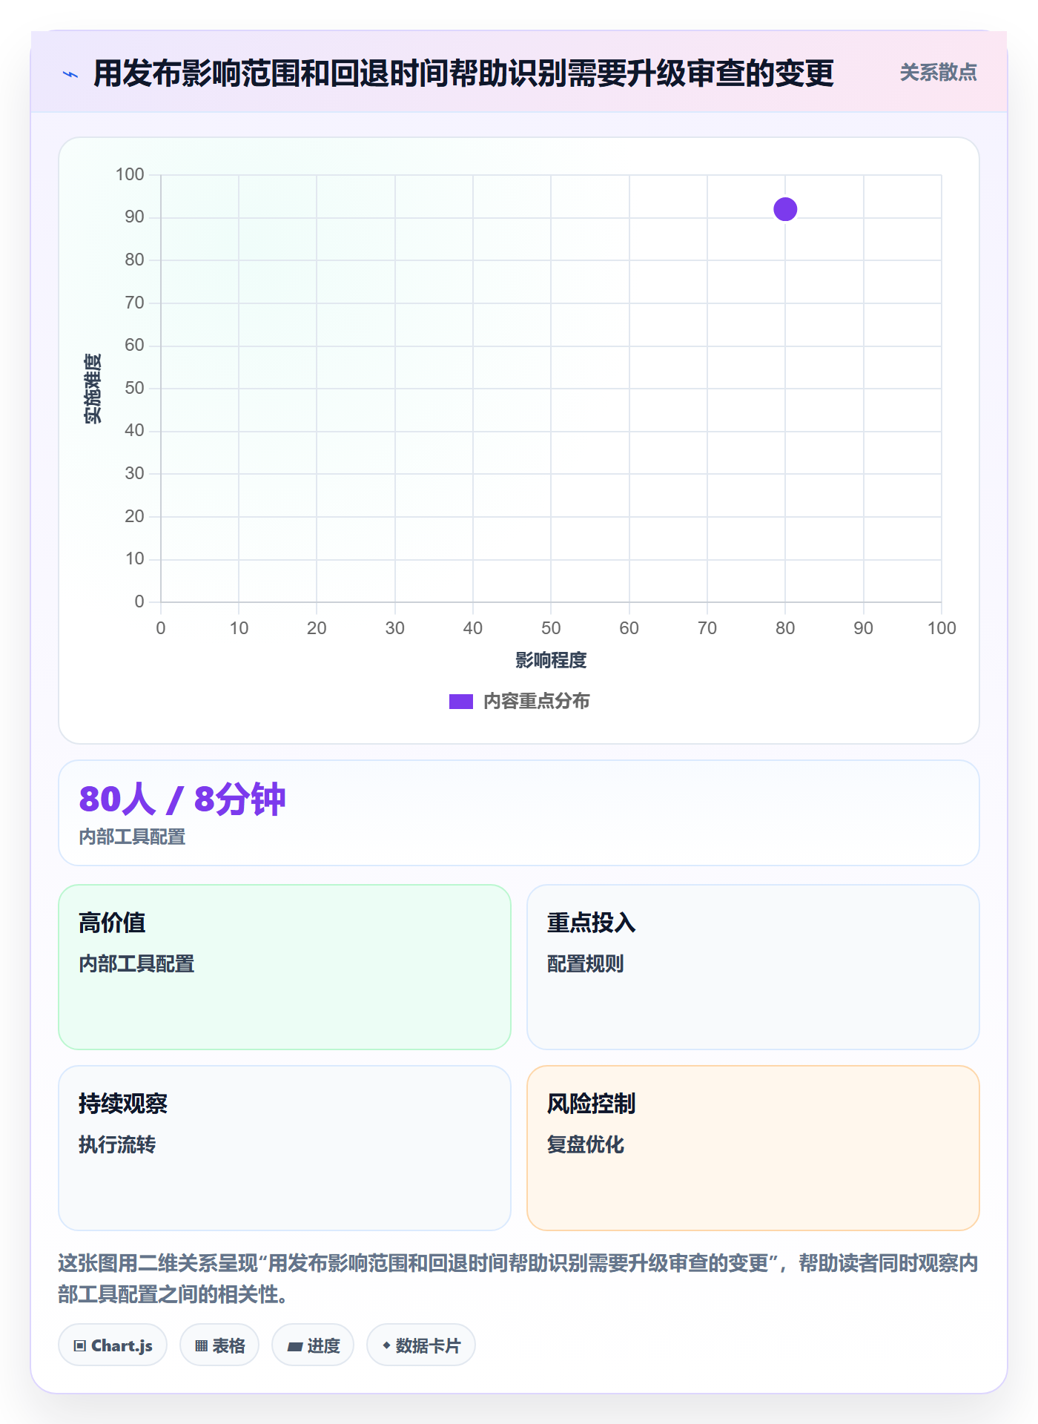Select the 进度 tag chip
Image resolution: width=1038 pixels, height=1424 pixels.
tap(313, 1345)
